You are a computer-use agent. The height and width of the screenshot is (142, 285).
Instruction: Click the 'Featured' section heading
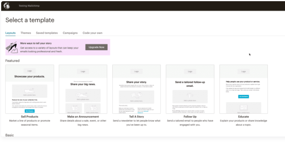(12, 61)
